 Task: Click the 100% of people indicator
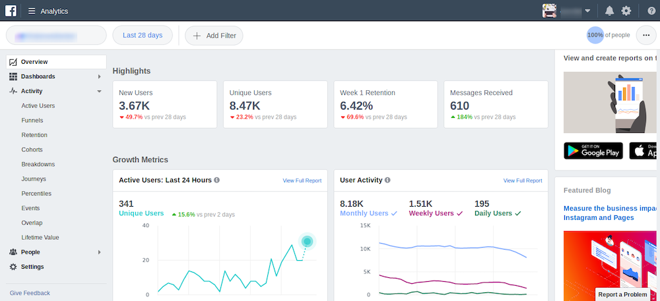coord(609,36)
